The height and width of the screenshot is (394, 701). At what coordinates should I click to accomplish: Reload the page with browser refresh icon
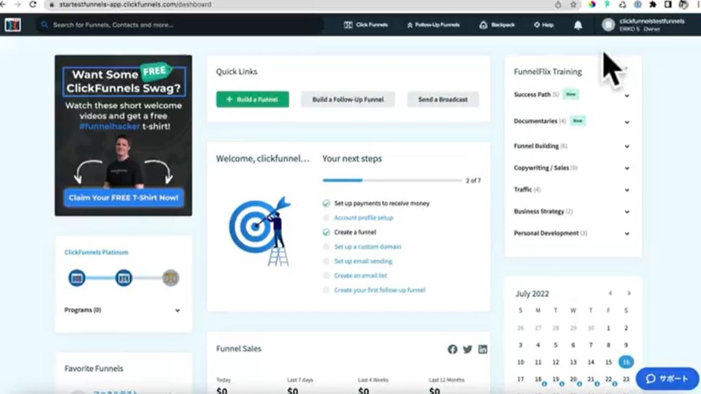(32, 5)
